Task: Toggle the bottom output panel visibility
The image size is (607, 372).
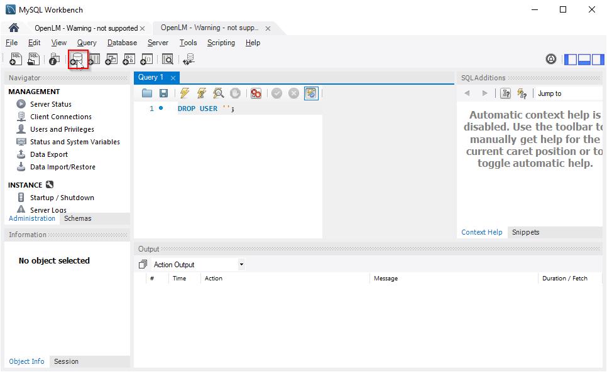Action: [584, 60]
